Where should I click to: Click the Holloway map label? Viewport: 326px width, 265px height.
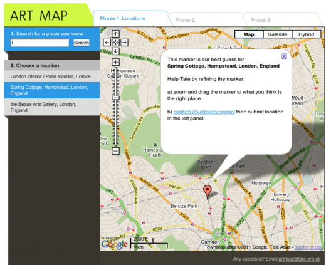click(261, 183)
